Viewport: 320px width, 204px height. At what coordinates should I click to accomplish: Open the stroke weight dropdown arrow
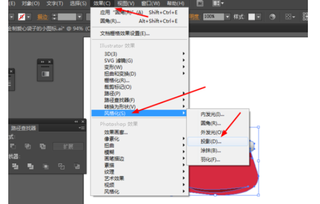pyautogui.click(x=80, y=16)
